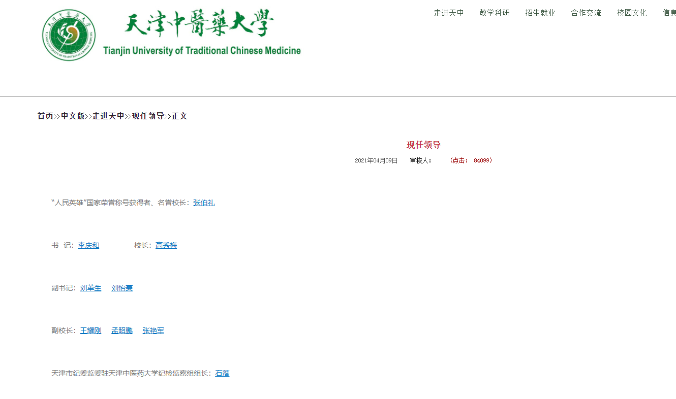The image size is (676, 399).
Task: Click 走进天中 in the breadcrumb path
Action: pos(108,116)
